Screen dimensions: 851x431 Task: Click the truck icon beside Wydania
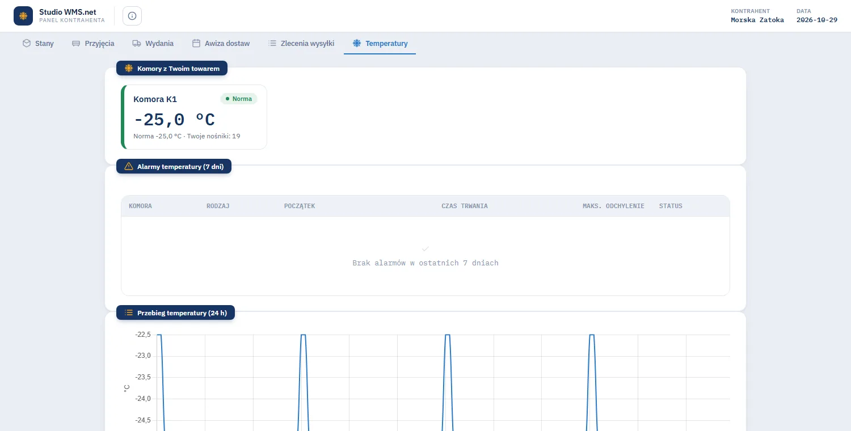(x=137, y=43)
